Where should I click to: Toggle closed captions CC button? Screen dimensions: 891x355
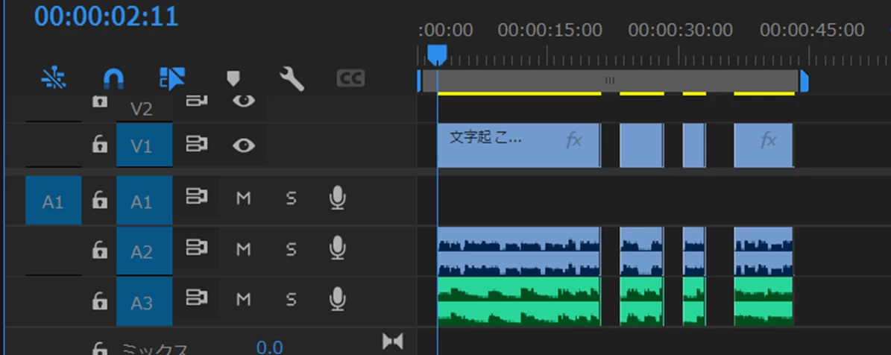350,78
